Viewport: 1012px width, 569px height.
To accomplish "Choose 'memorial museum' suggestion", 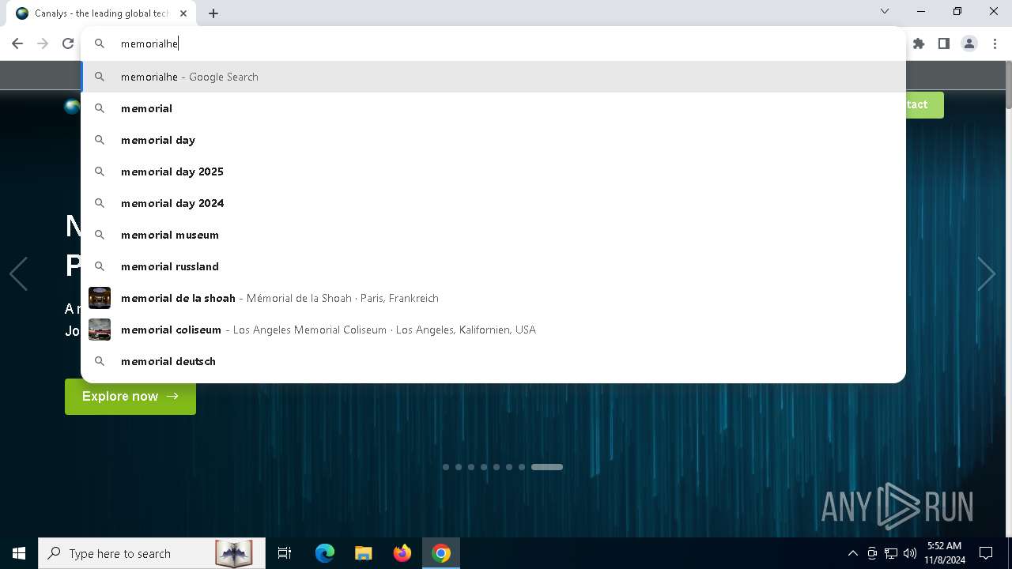I will [x=493, y=235].
